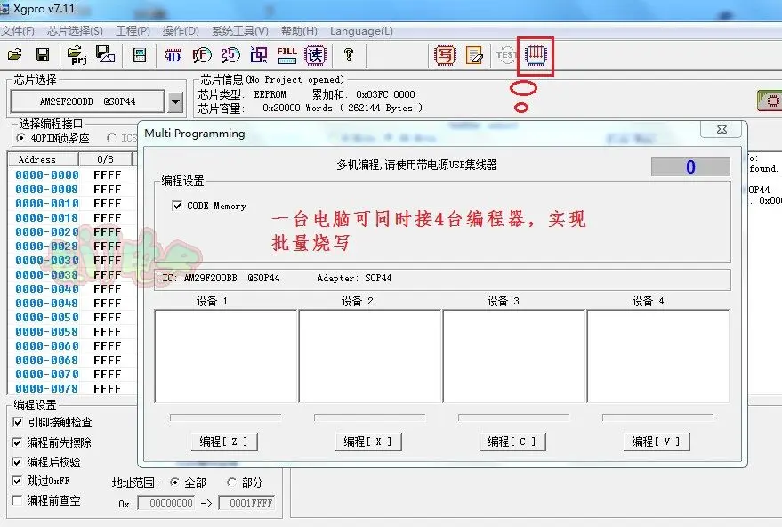Open the Language(L) menu

pyautogui.click(x=361, y=31)
